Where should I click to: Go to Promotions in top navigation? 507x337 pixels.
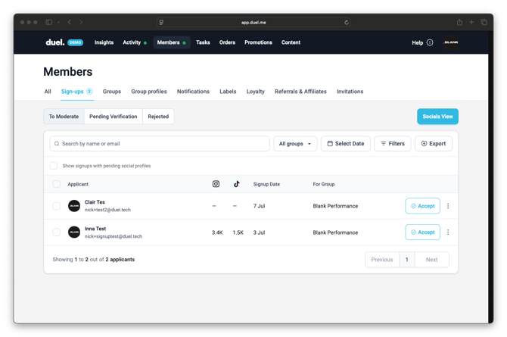(x=258, y=42)
